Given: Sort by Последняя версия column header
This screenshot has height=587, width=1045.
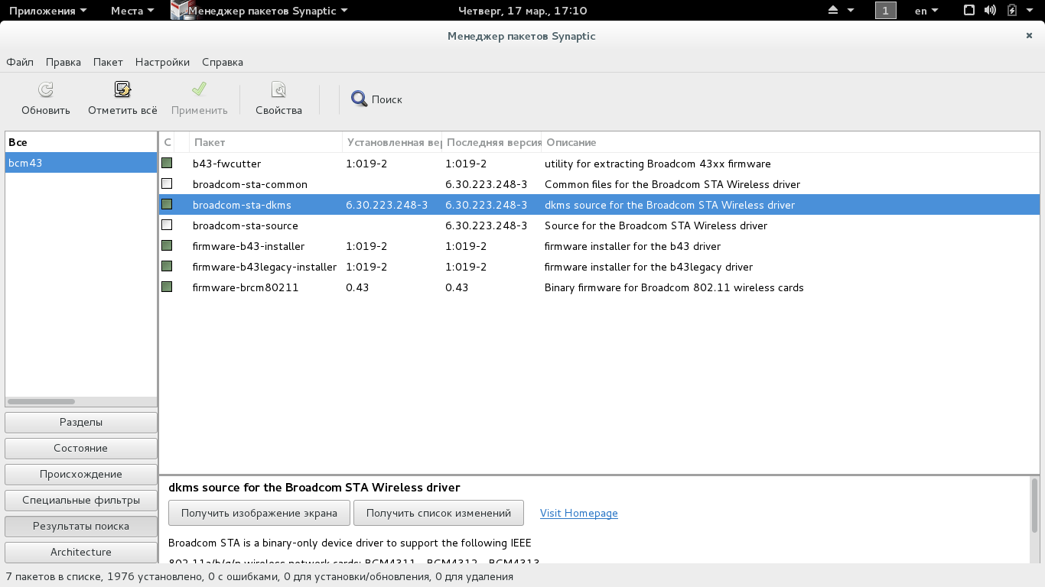Looking at the screenshot, I should (x=492, y=142).
